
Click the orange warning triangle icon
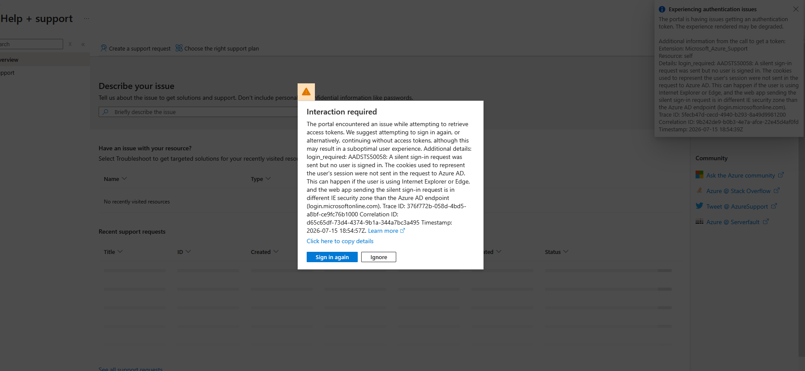coord(306,92)
